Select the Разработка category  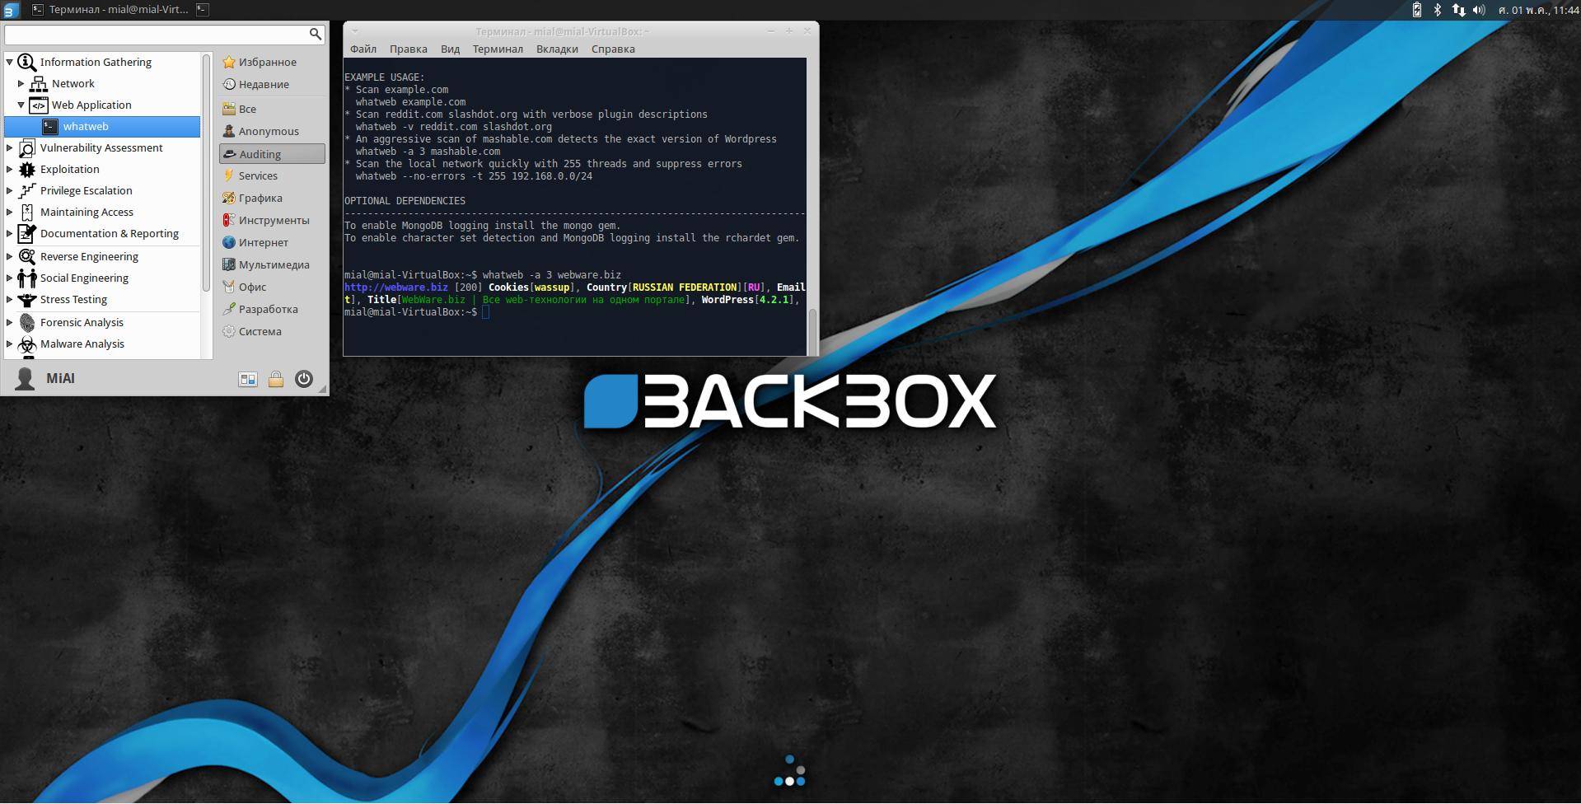point(272,309)
